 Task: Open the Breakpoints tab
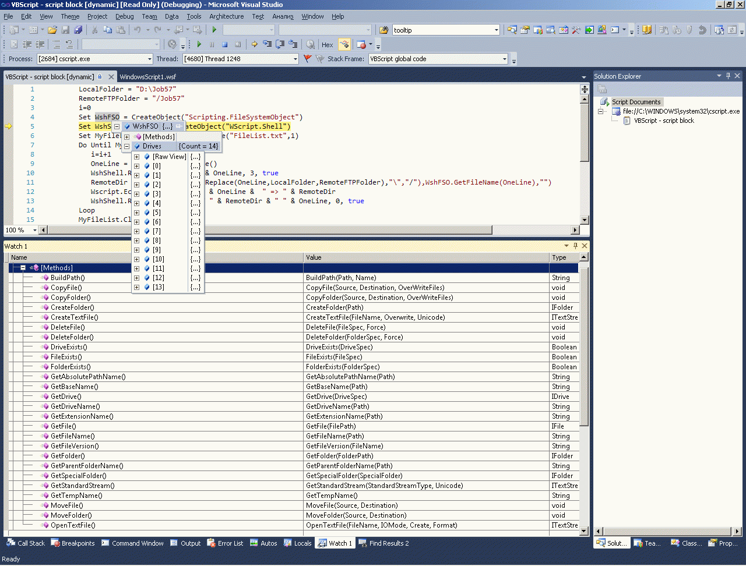tap(73, 543)
